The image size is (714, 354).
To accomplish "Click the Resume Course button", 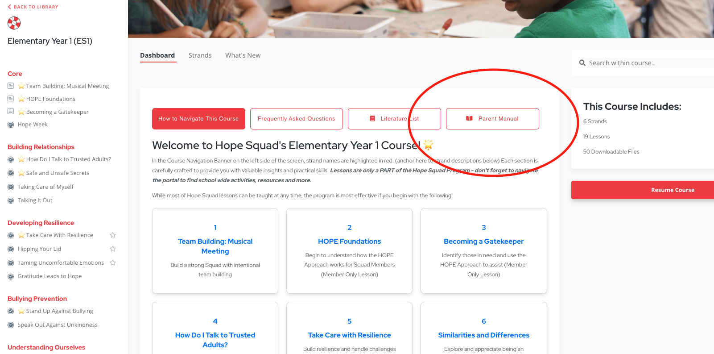I will (x=643, y=190).
